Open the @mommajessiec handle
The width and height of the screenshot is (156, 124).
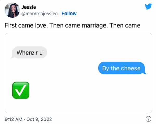40,14
